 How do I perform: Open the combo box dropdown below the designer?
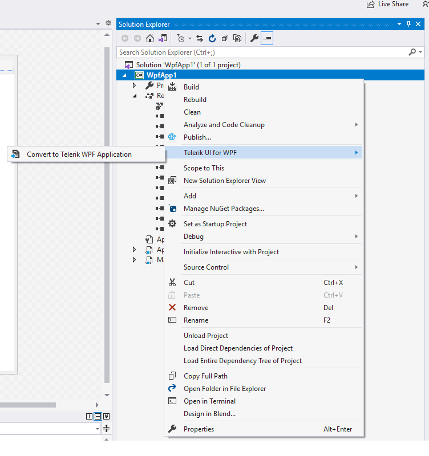pyautogui.click(x=98, y=429)
